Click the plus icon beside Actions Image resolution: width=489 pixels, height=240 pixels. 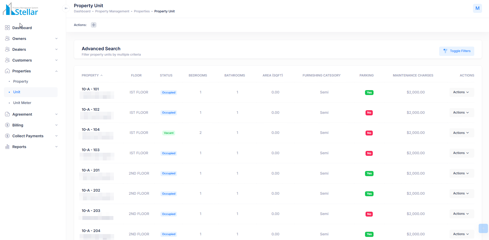coord(94,25)
